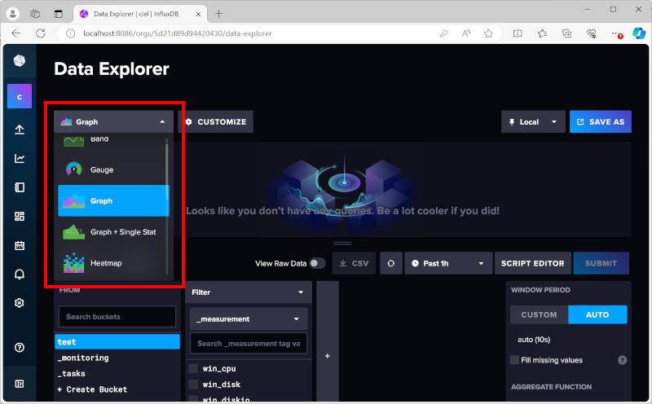Choose Gauge visualization type

point(113,169)
